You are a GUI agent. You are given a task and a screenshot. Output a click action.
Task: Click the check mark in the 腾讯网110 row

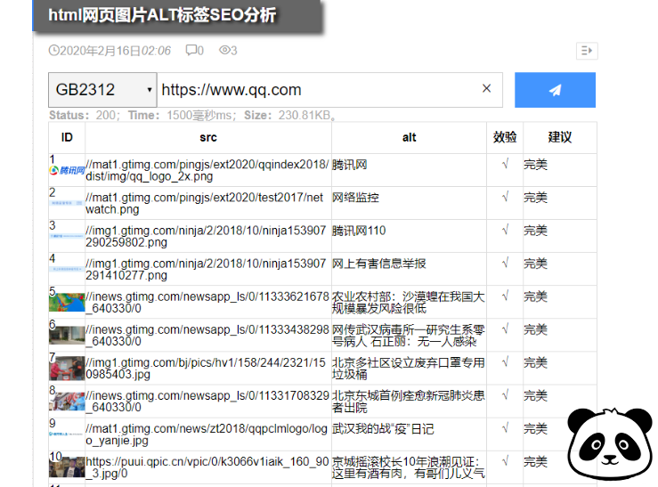click(505, 230)
